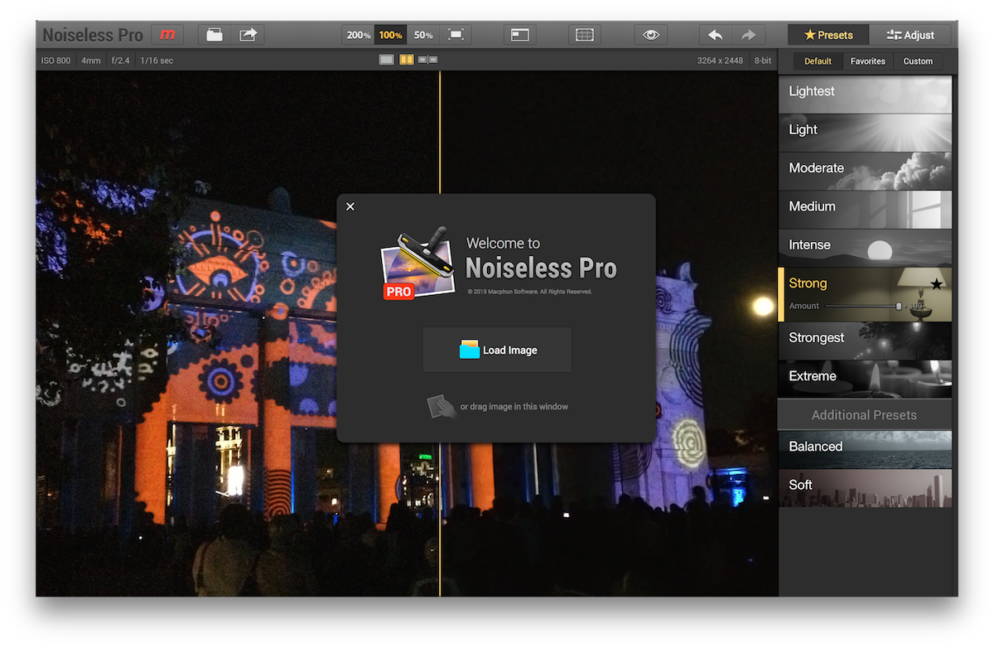Switch to the Adjust panel
Image resolution: width=994 pixels, height=648 pixels.
910,35
